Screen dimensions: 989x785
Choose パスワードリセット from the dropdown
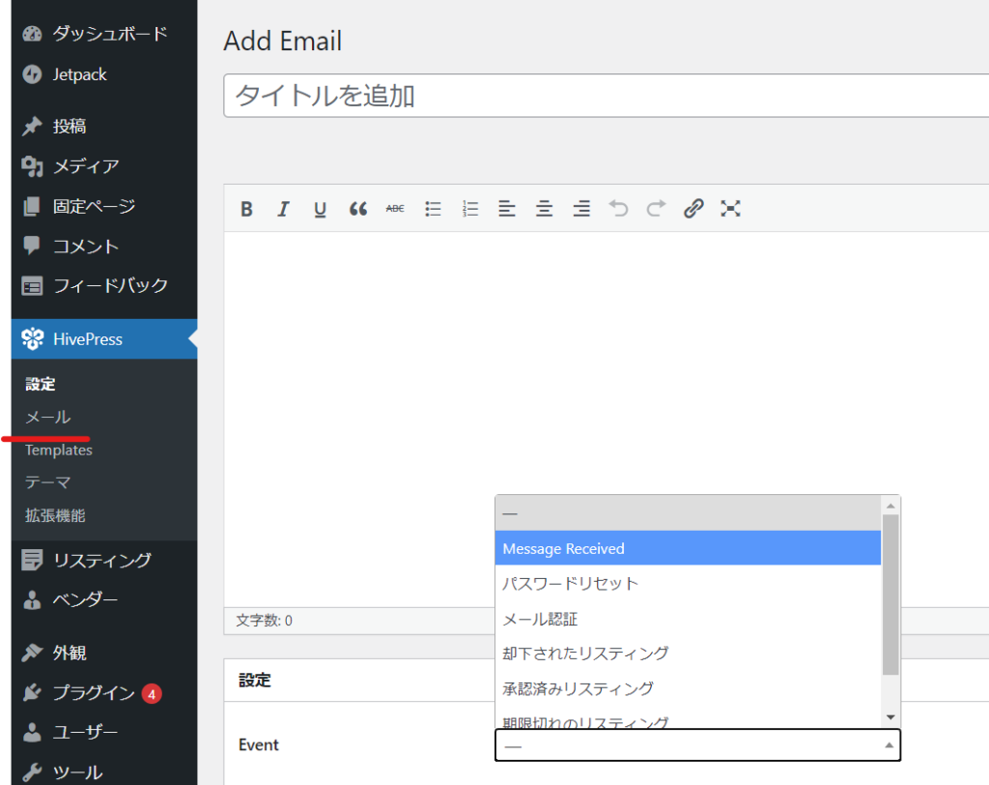tap(688, 584)
